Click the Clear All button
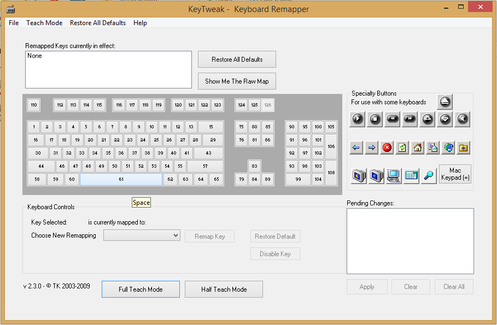The width and height of the screenshot is (497, 325). 454,287
